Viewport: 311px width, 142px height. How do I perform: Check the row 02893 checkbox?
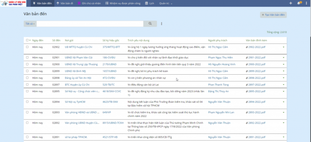click(x=27, y=112)
